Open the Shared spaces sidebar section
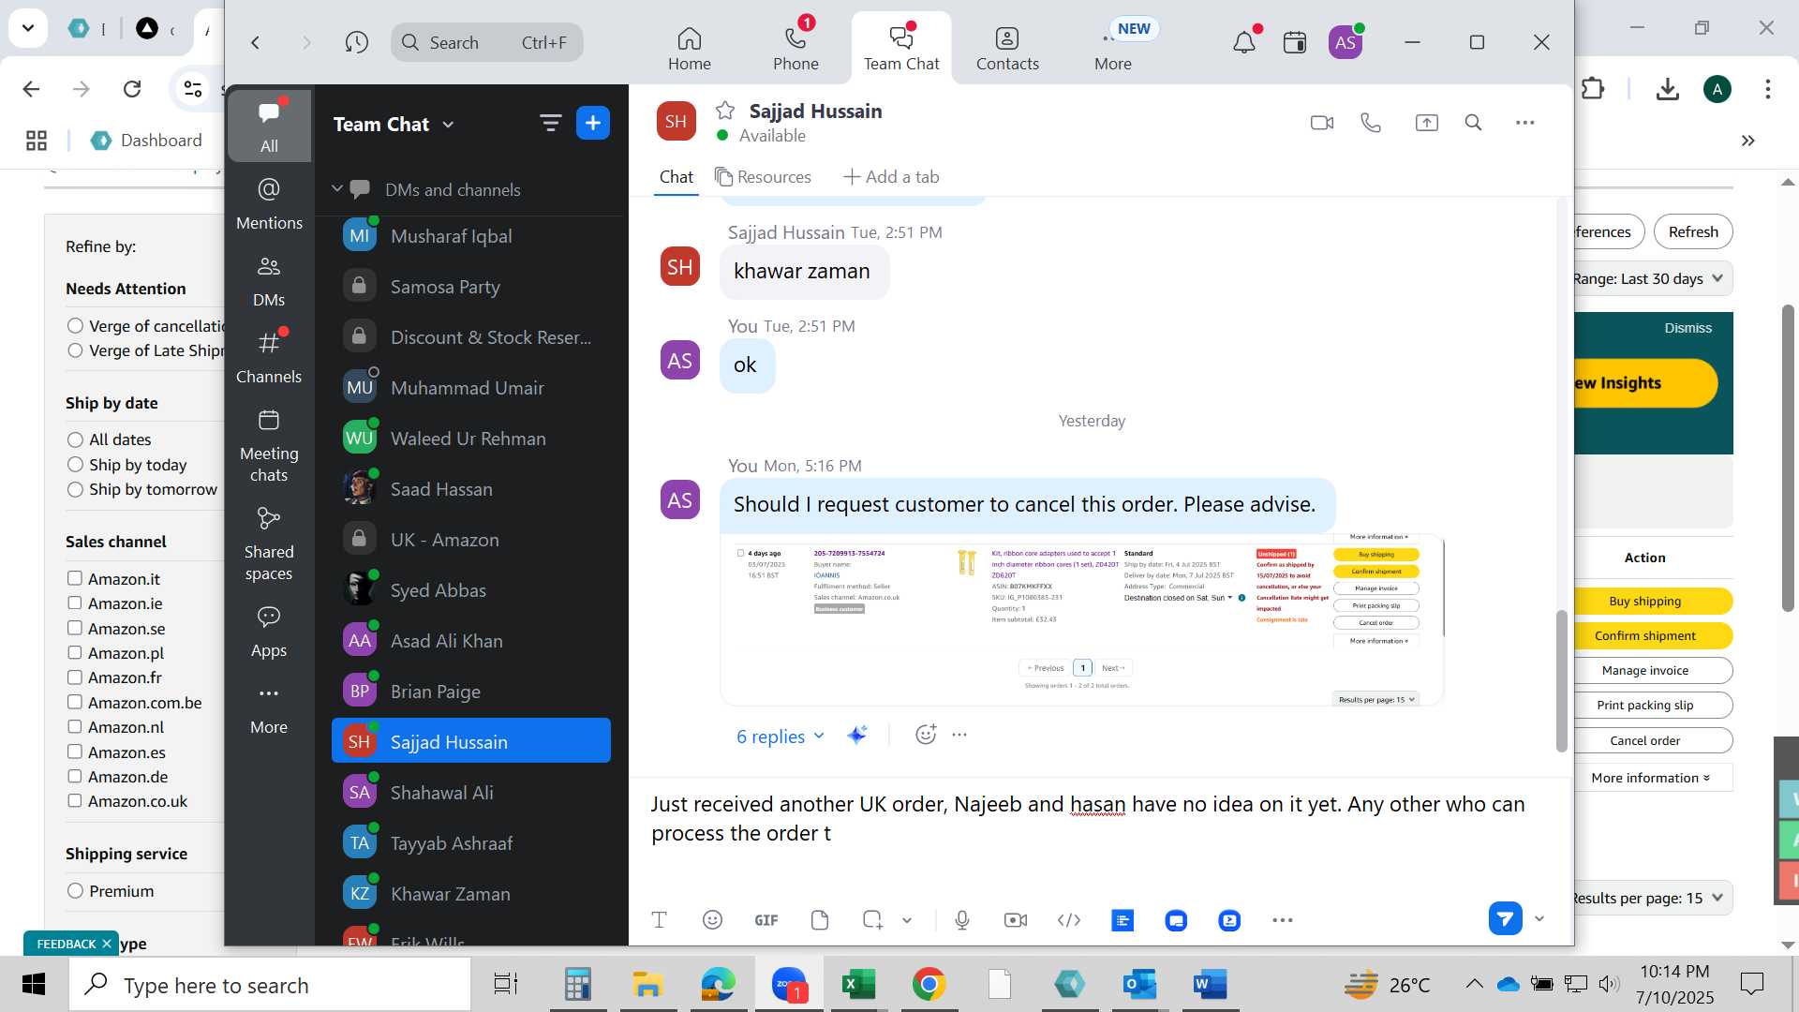 point(269,543)
